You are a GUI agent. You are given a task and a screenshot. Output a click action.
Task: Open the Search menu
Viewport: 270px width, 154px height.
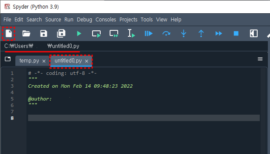[x=34, y=20]
